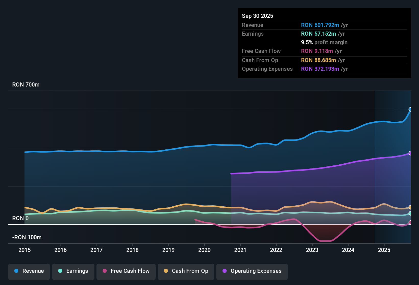Click the 2023 label on the timeline axis

point(312,250)
